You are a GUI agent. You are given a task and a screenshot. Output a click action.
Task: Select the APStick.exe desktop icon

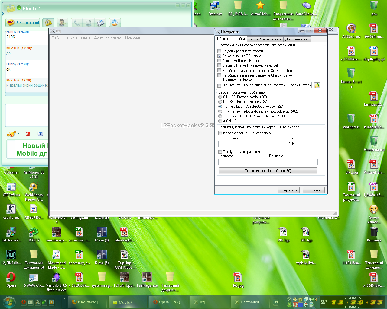[351, 31]
